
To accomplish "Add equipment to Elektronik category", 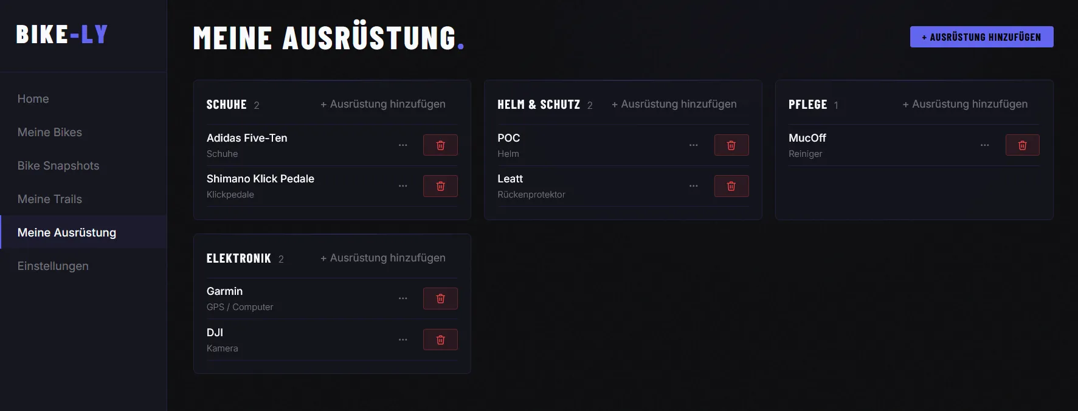I will pos(383,258).
